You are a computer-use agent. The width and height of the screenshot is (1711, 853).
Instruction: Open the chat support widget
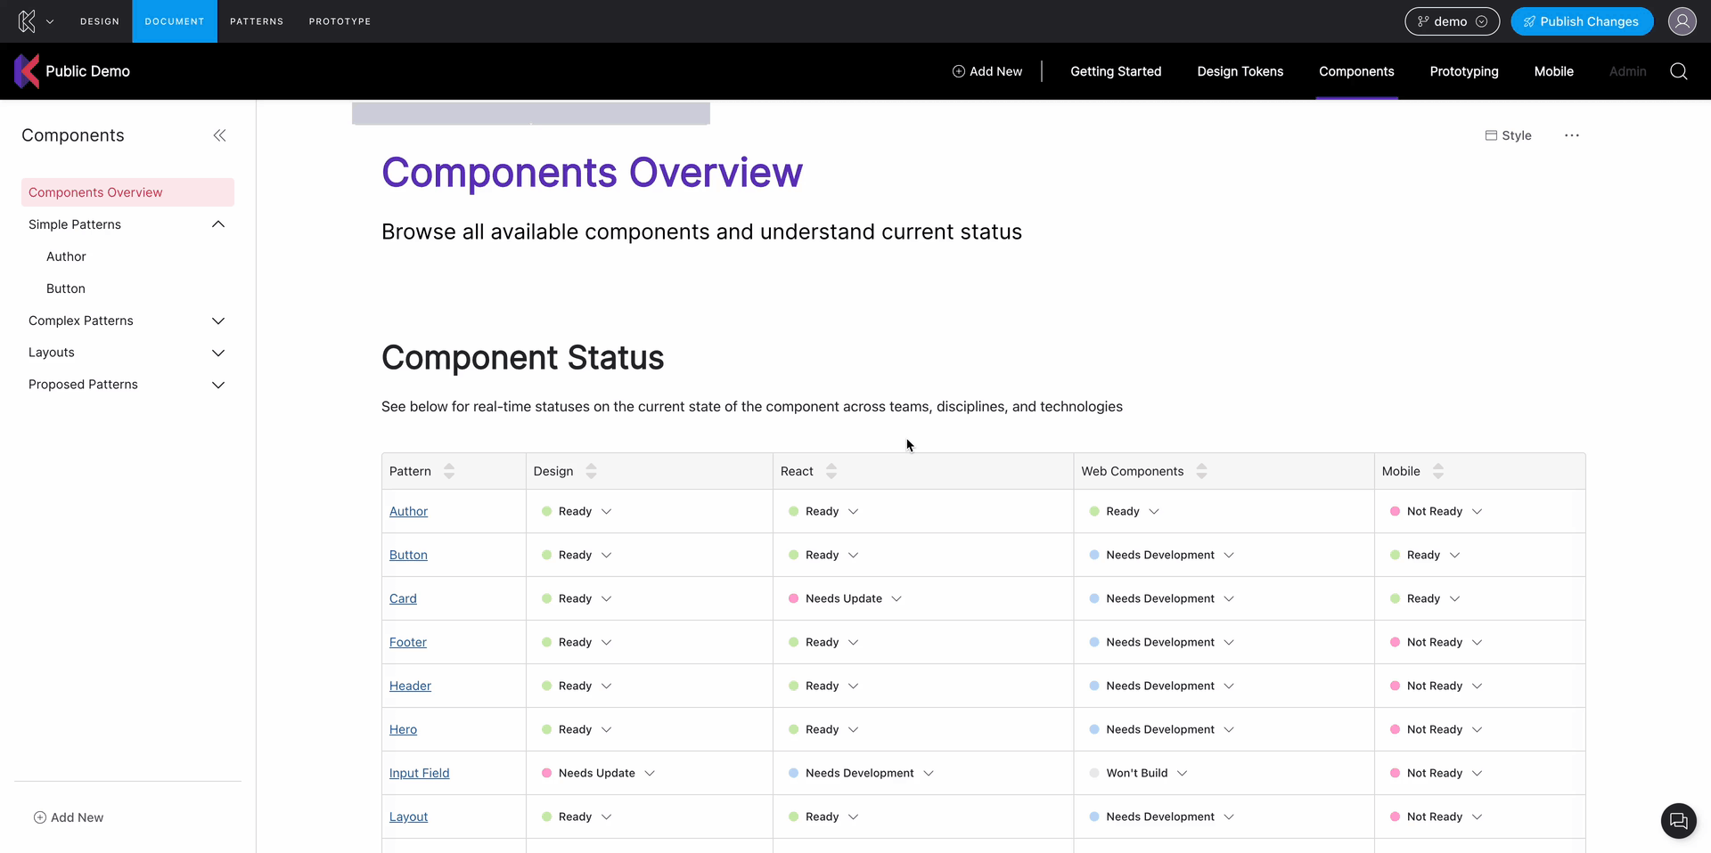[1678, 820]
